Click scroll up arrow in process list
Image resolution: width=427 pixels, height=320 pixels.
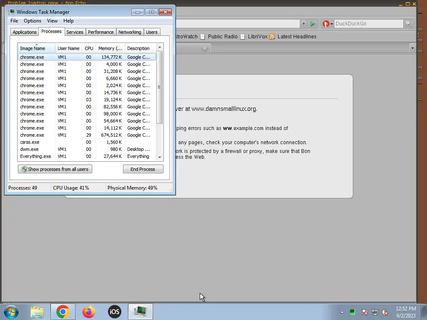(160, 47)
